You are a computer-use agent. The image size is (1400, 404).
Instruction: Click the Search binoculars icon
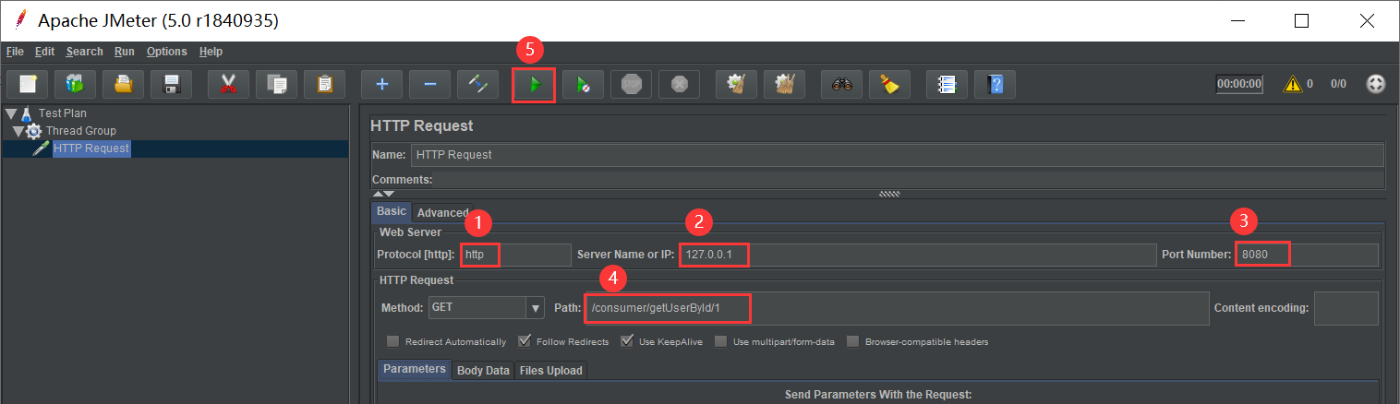[841, 84]
